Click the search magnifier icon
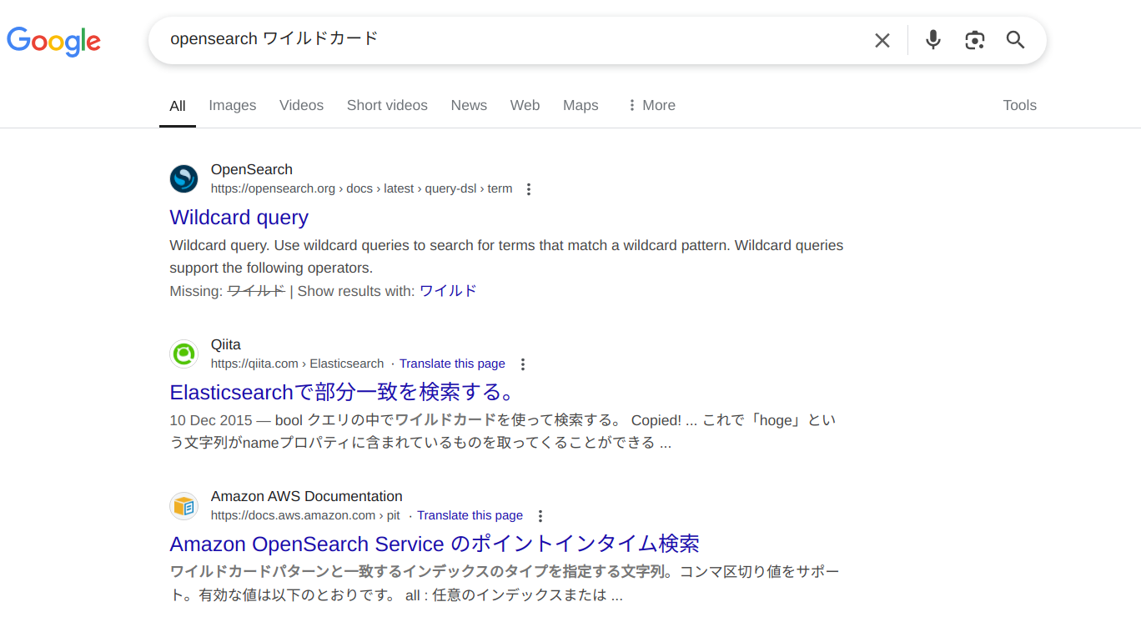Screen dimensions: 1141x637 (1015, 39)
